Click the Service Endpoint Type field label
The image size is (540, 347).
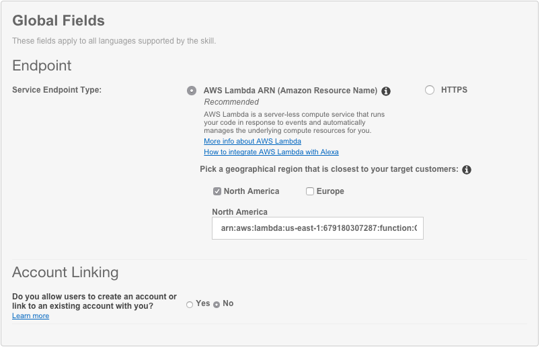click(56, 90)
